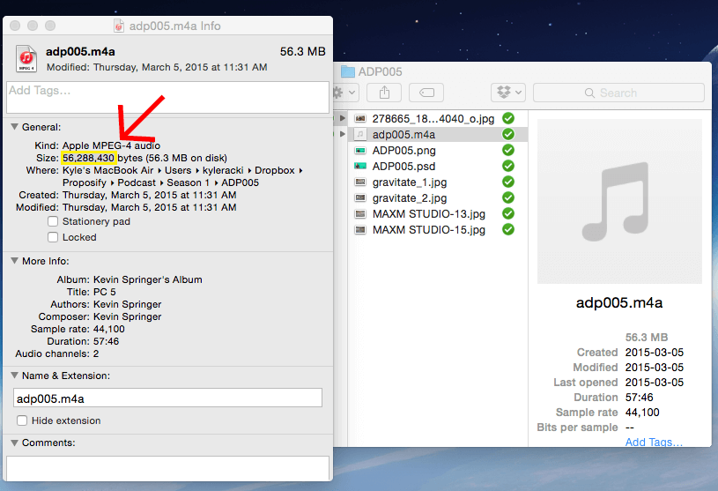
Task: Select the MAXM STUDIO-13.jpg file name
Action: click(429, 214)
